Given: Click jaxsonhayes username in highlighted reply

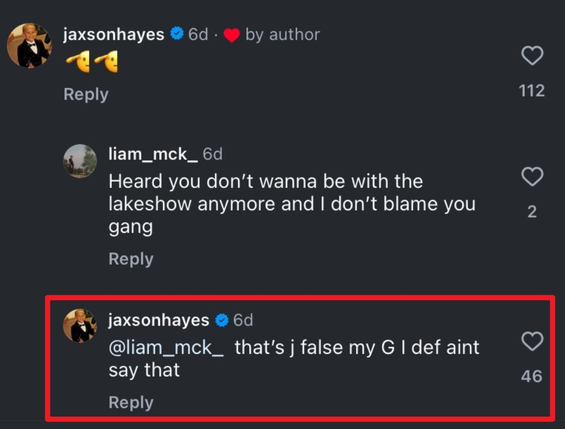Looking at the screenshot, I should [159, 320].
